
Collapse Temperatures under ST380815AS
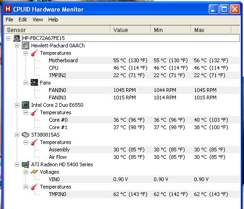[26, 142]
